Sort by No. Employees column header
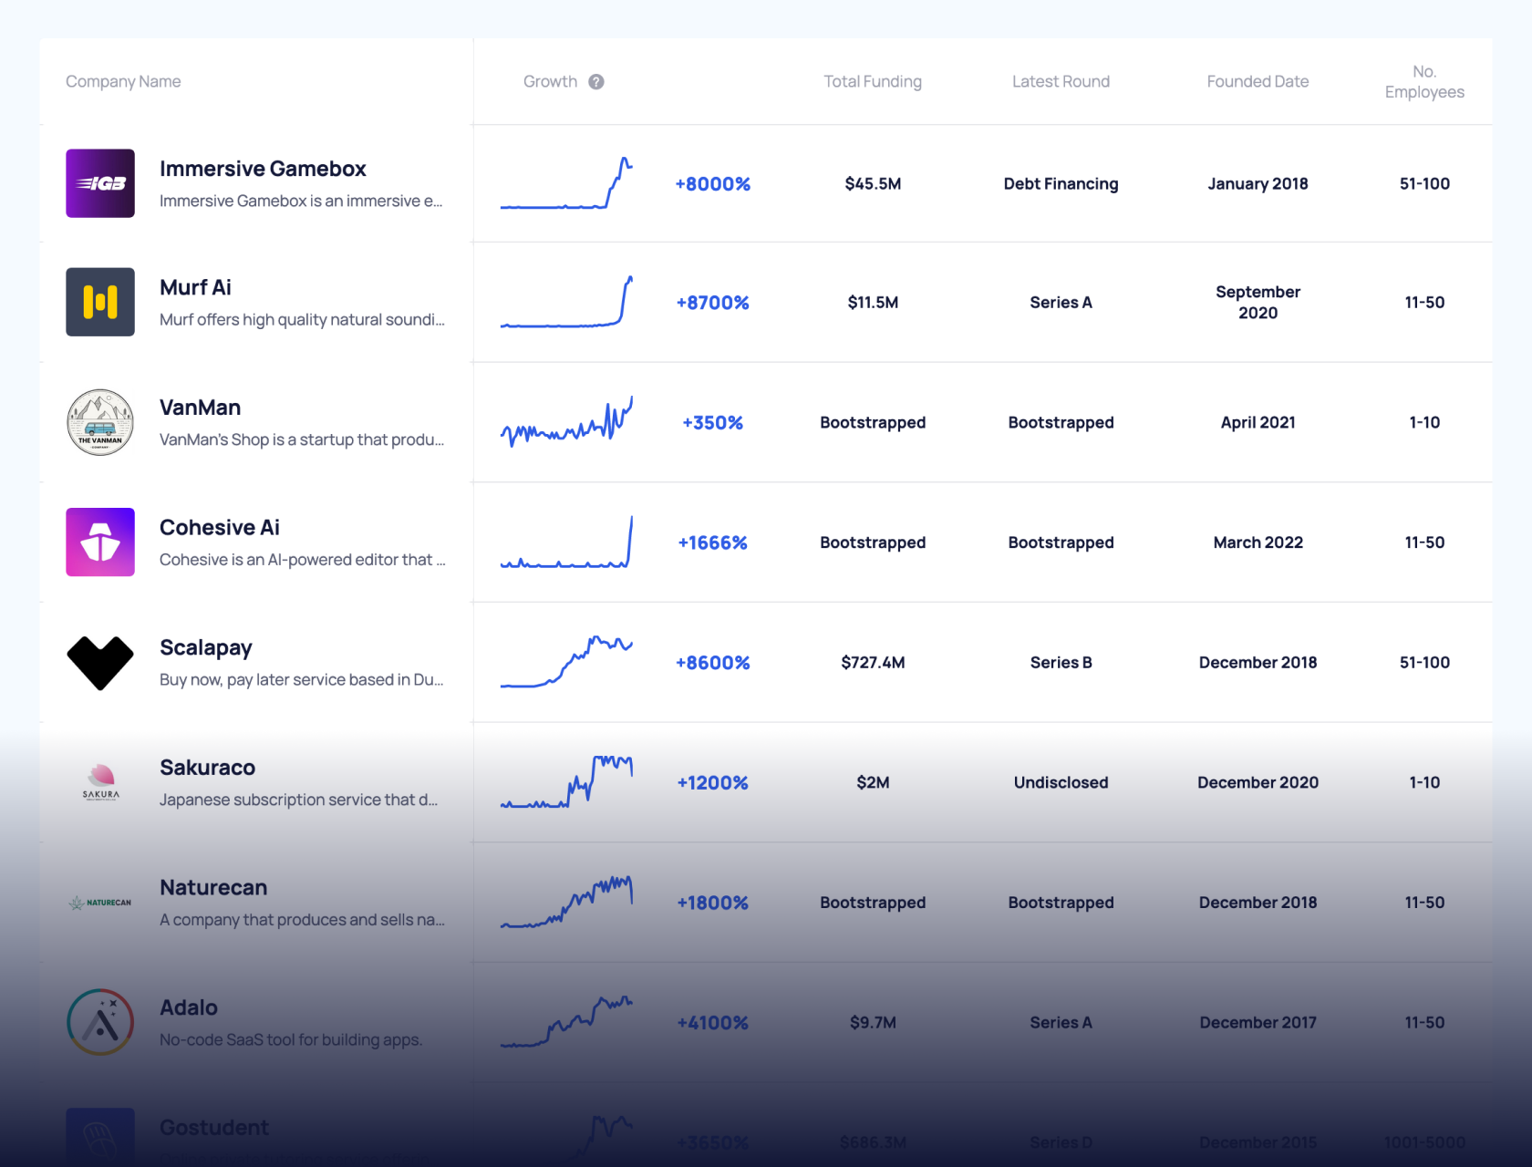 tap(1424, 82)
